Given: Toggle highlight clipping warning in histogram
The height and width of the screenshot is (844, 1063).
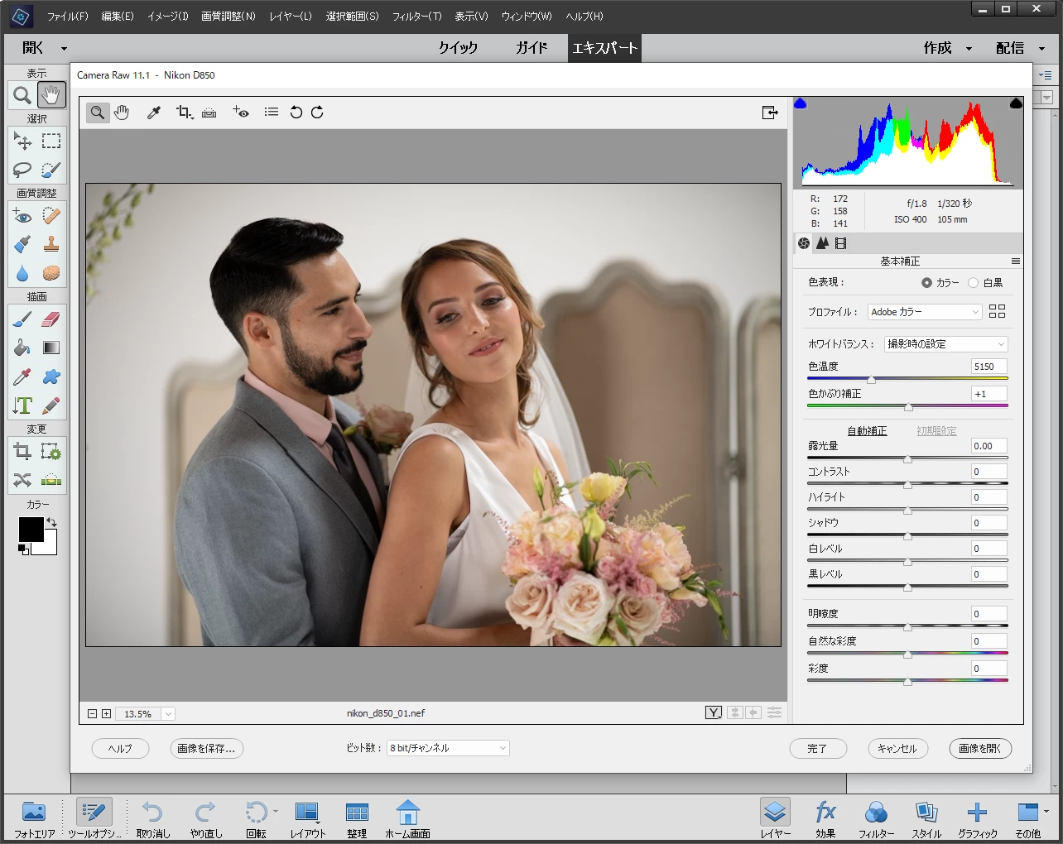Looking at the screenshot, I should [1016, 103].
